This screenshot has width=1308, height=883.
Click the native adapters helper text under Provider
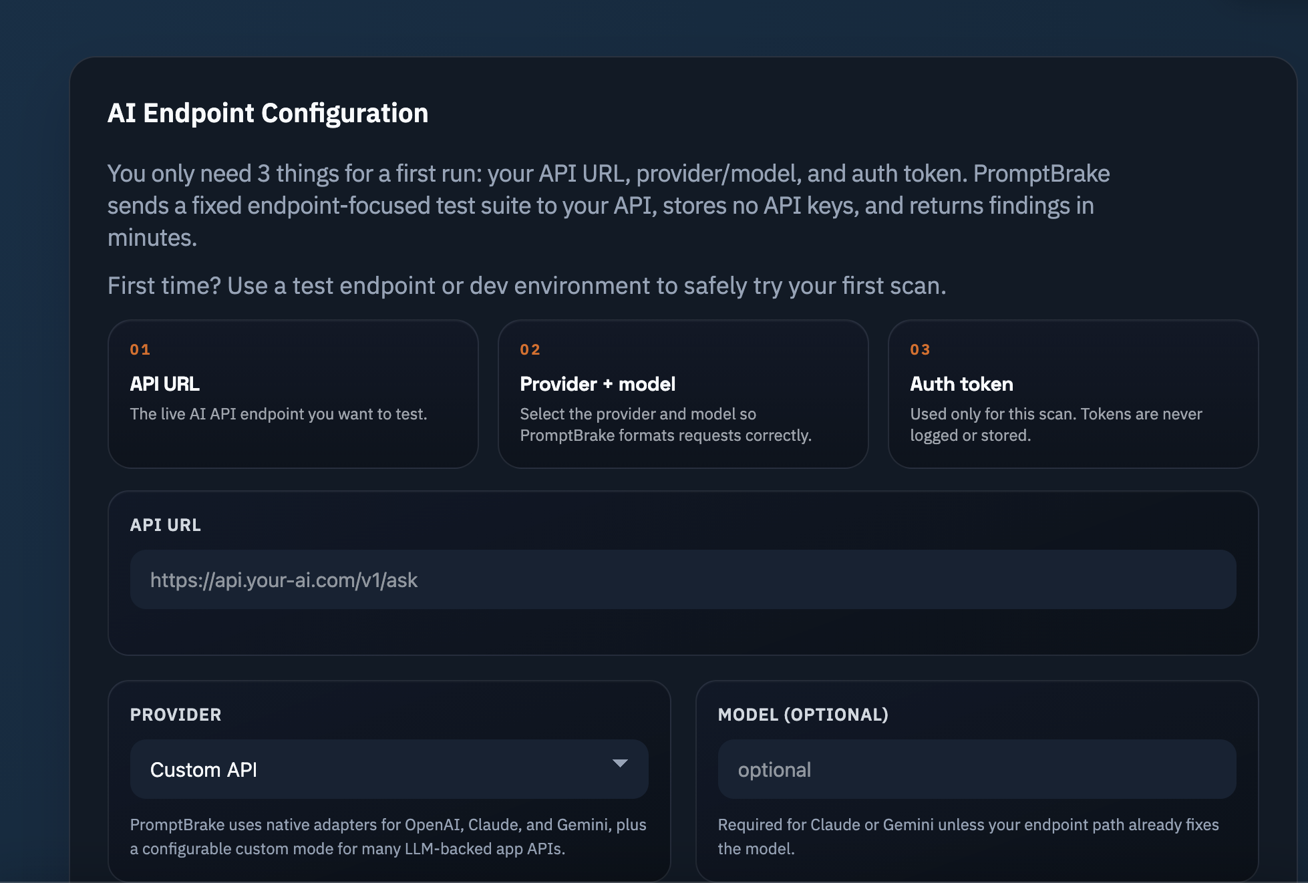(387, 836)
